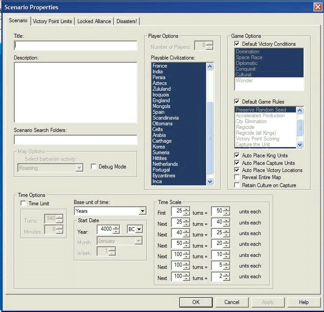Select Wonder in victory conditions list
Viewport: 324px width, 312px height.
tap(244, 81)
